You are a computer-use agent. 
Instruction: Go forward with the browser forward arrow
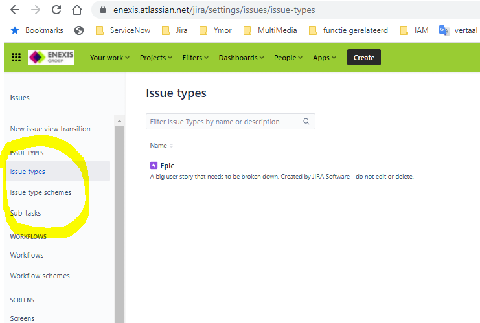(36, 10)
